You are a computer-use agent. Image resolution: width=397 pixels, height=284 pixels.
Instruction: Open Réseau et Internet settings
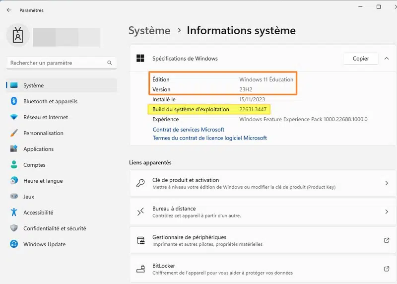tap(46, 117)
